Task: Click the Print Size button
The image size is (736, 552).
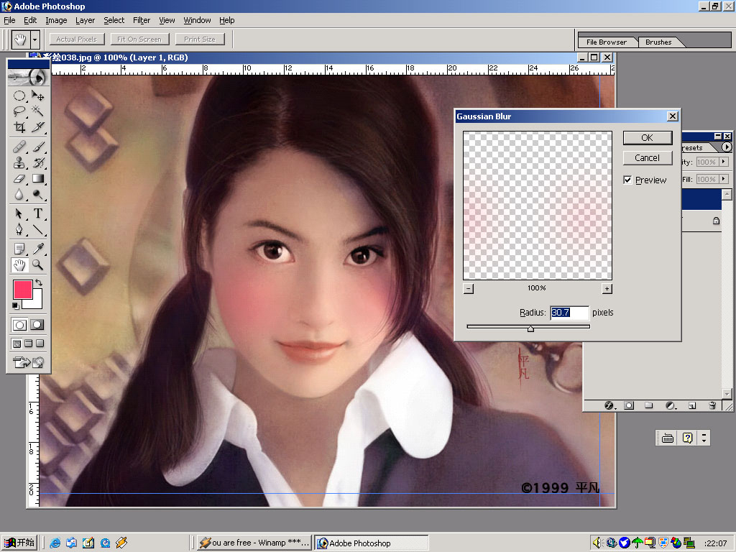Action: pyautogui.click(x=200, y=40)
